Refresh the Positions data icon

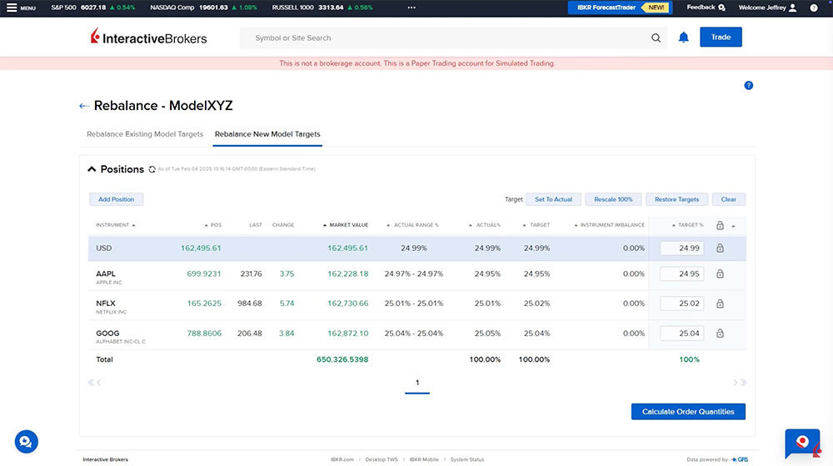tap(152, 169)
